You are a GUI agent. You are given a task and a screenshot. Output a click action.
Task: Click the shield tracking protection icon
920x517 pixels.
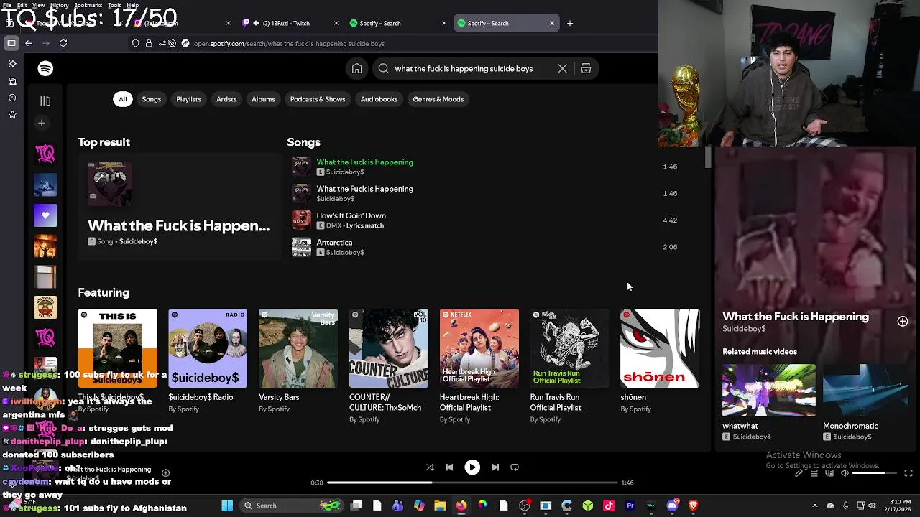coord(136,43)
